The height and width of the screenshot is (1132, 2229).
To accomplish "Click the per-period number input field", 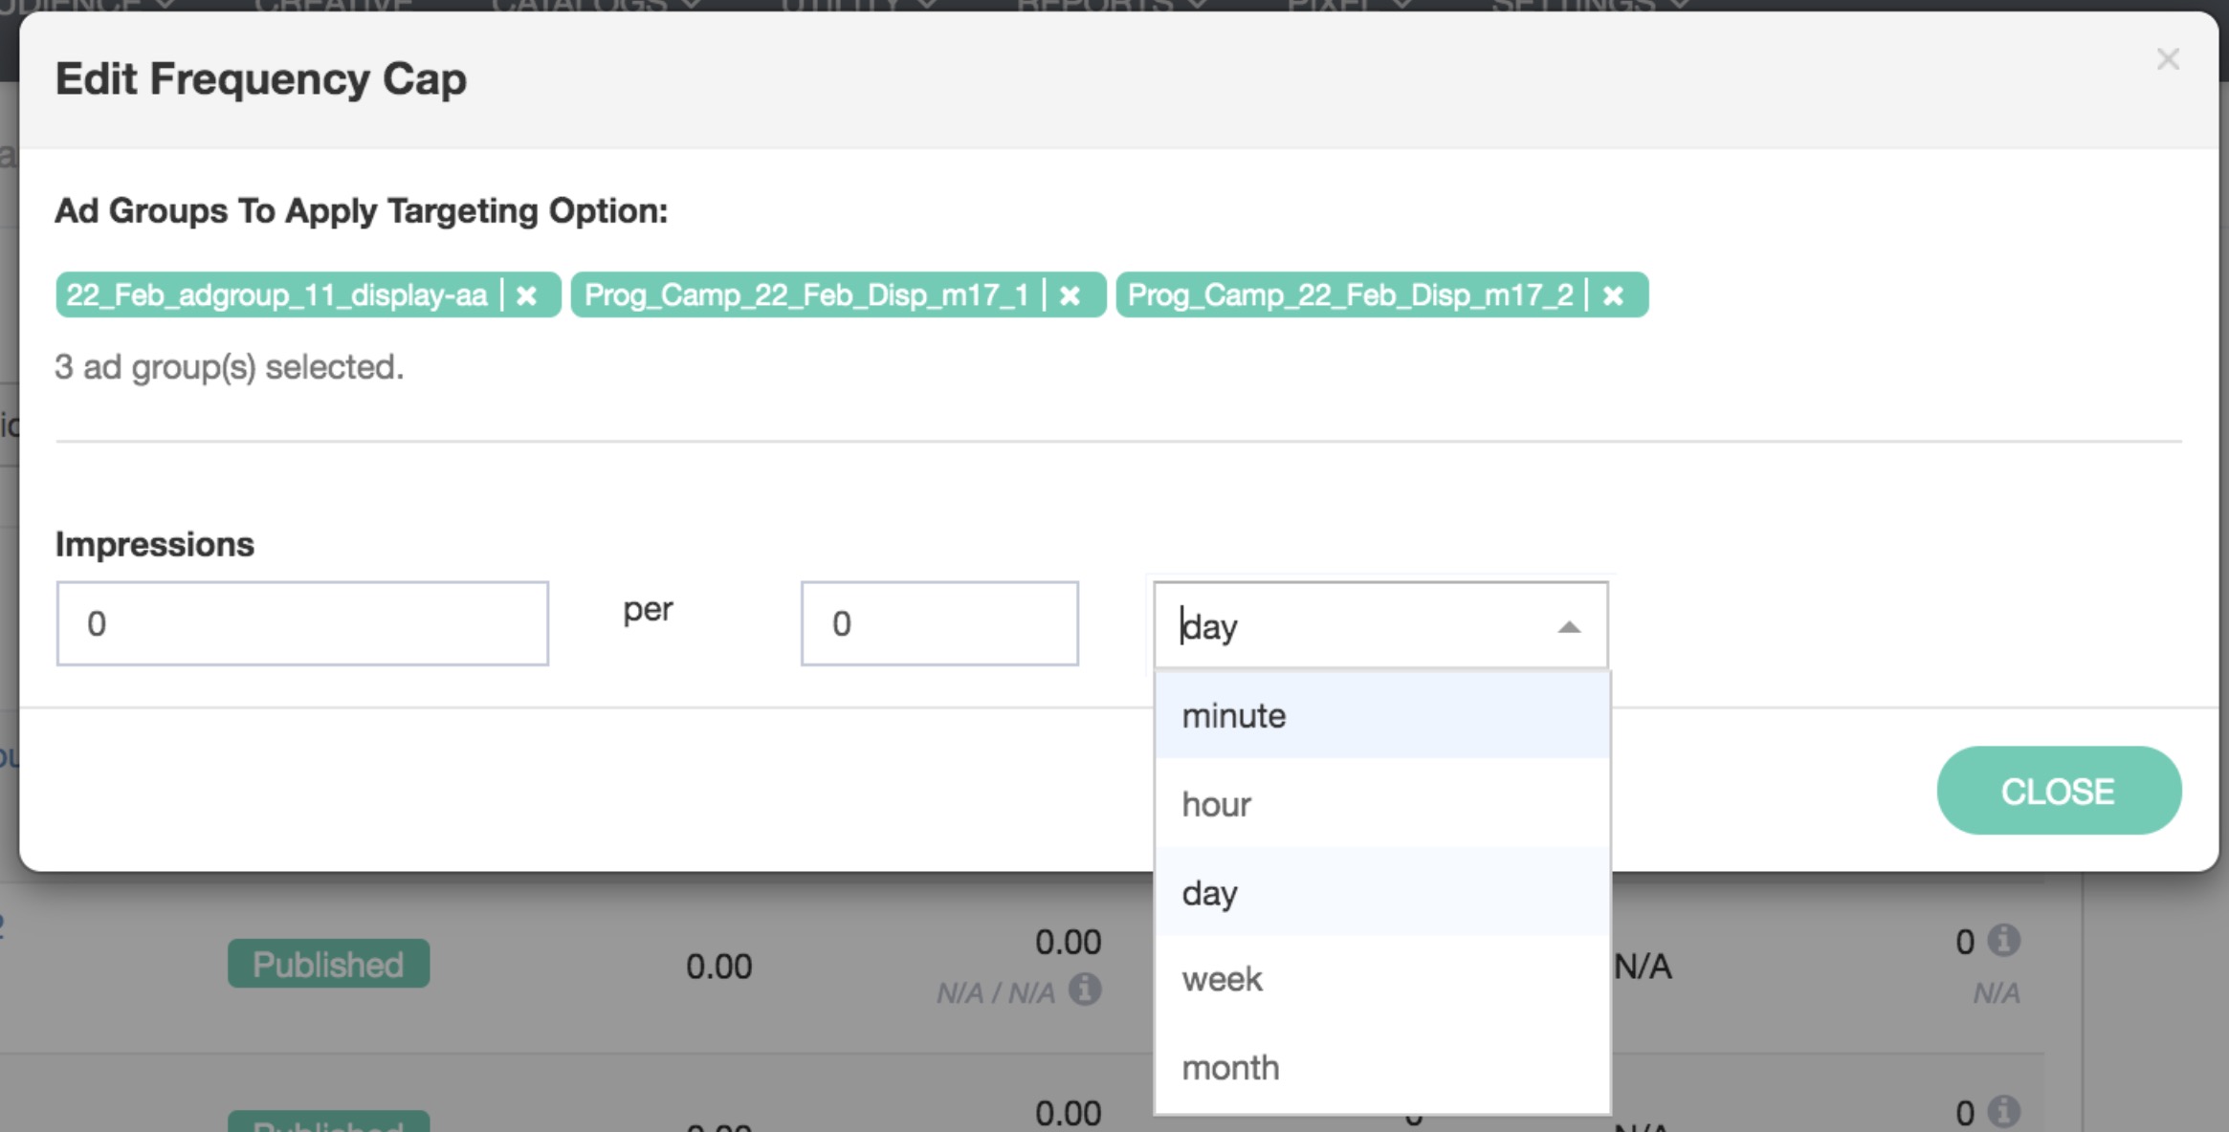I will [938, 623].
